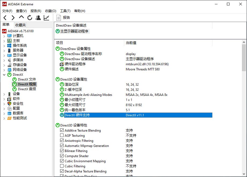
Task: Select the 数据库 database icon
Action: click(9, 113)
